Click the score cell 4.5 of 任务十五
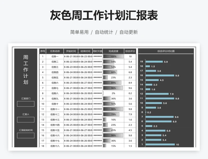 click(130, 130)
